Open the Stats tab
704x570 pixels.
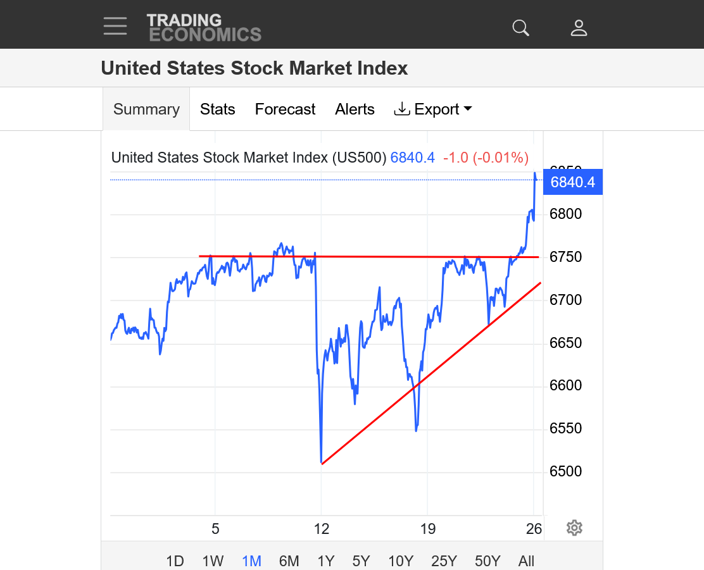(217, 109)
